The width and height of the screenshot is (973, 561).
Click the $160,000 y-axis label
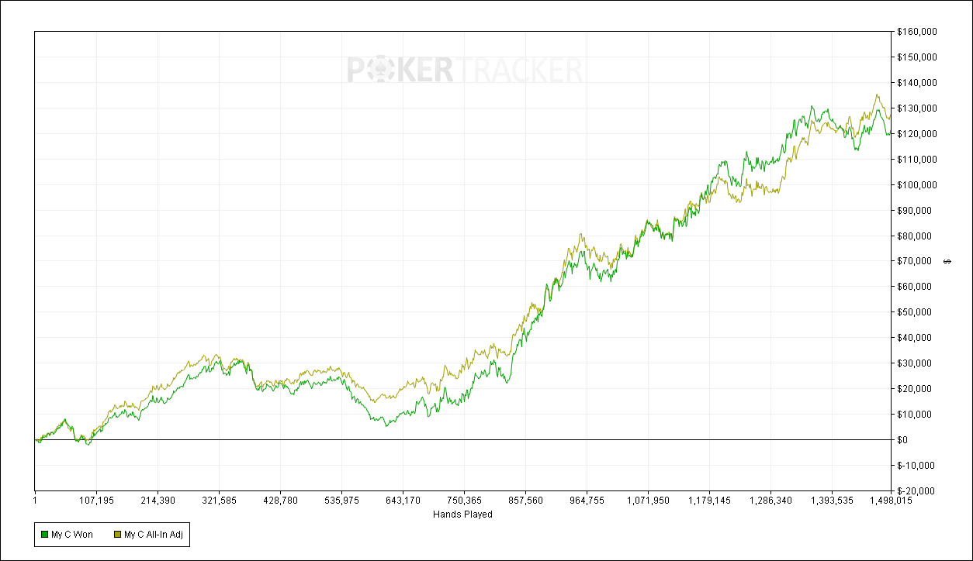click(x=916, y=32)
